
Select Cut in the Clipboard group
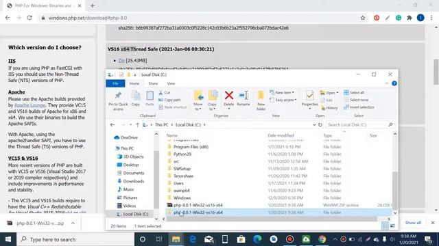165,93
